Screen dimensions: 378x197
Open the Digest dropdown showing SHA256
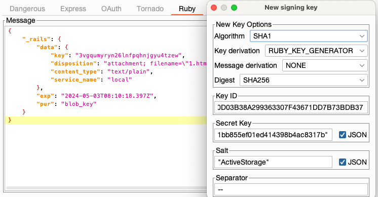click(304, 80)
